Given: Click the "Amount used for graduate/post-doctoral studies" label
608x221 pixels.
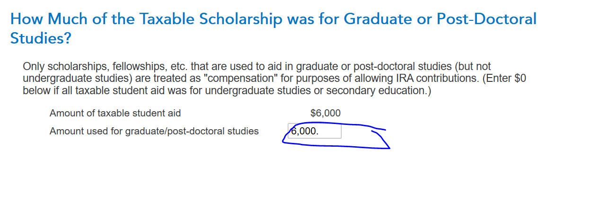Looking at the screenshot, I should coord(154,131).
